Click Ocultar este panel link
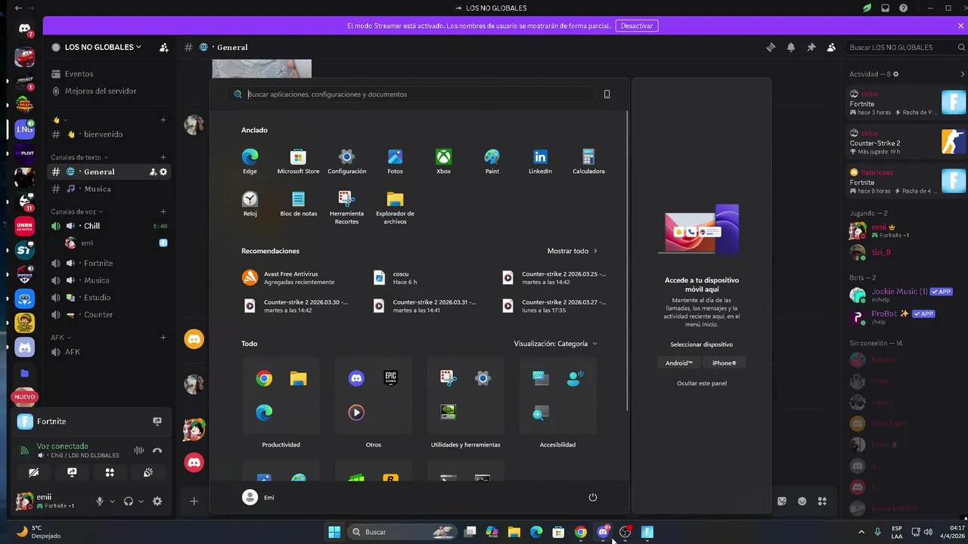Image resolution: width=968 pixels, height=544 pixels. [702, 383]
